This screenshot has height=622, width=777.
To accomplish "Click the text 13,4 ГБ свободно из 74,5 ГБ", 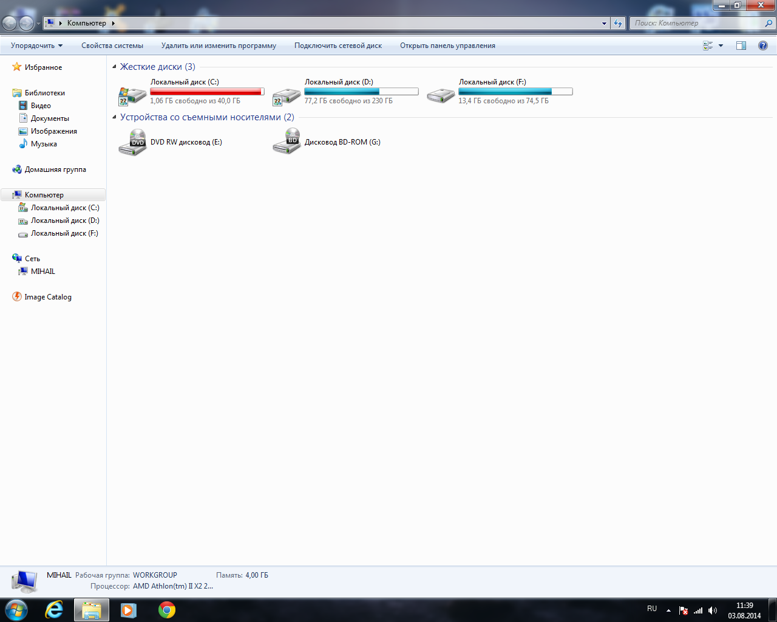I will (504, 101).
